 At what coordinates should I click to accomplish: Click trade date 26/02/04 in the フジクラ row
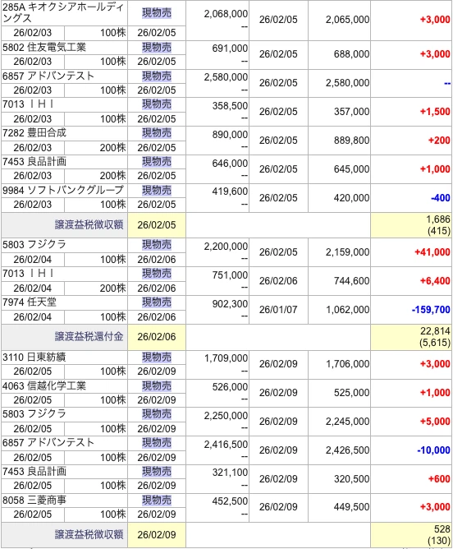(x=33, y=260)
